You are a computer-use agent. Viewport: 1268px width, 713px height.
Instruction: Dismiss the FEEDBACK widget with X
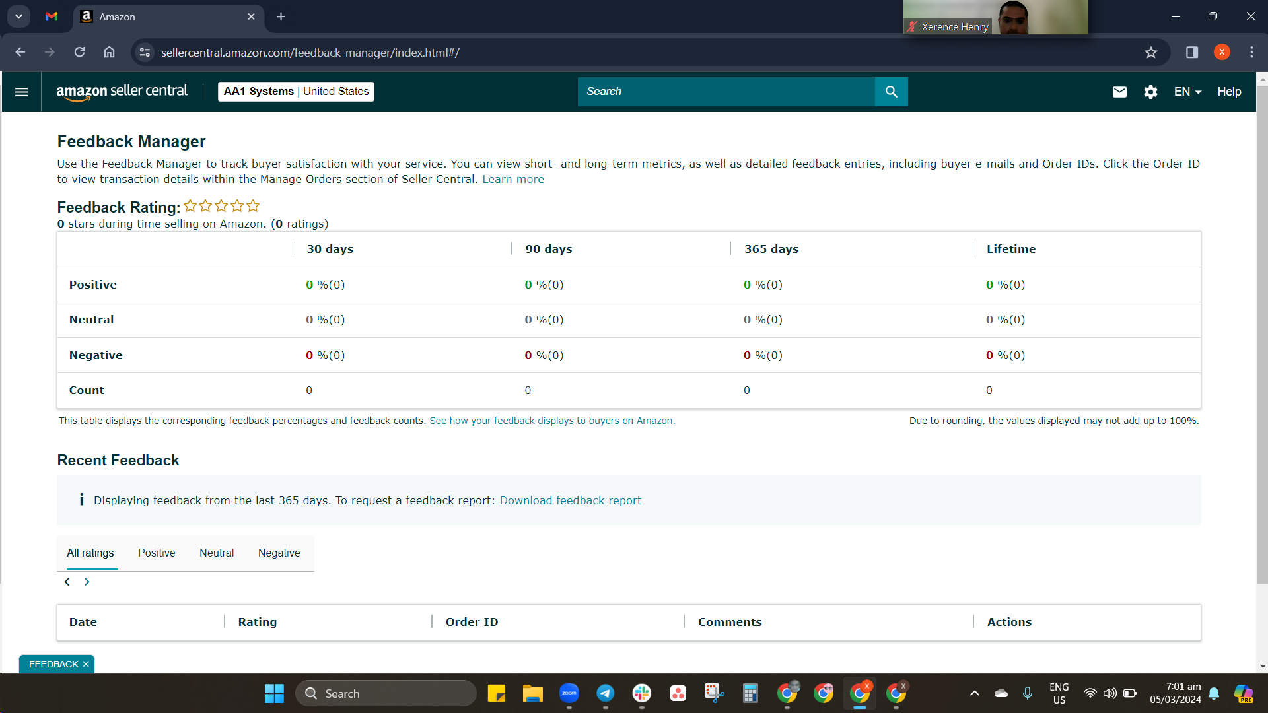(x=86, y=664)
